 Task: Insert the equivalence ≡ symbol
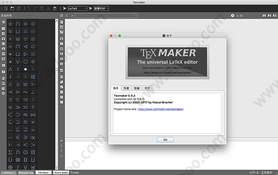pos(25,84)
